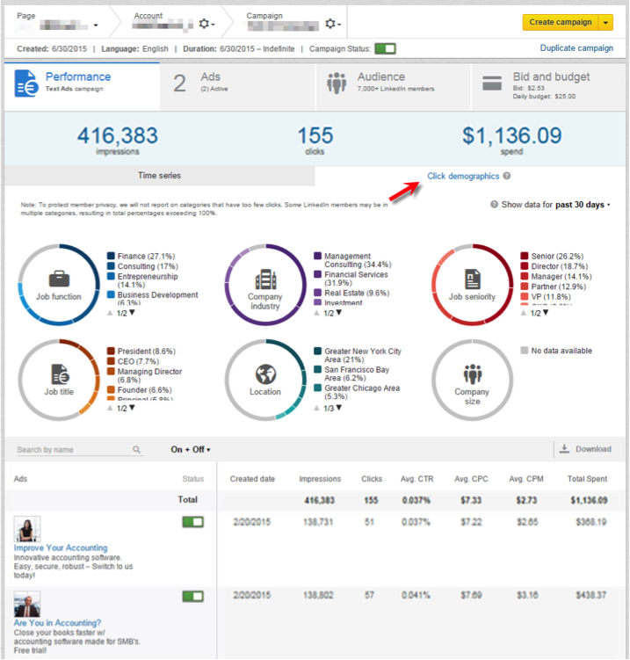The image size is (630, 660).
Task: Toggle the Campaign Status switch
Action: 385,49
